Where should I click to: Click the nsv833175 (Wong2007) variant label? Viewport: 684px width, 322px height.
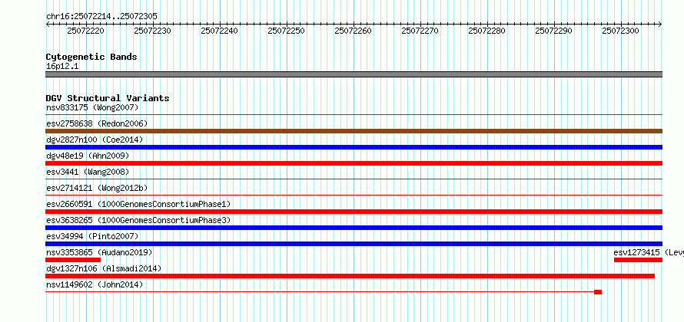tap(92, 107)
